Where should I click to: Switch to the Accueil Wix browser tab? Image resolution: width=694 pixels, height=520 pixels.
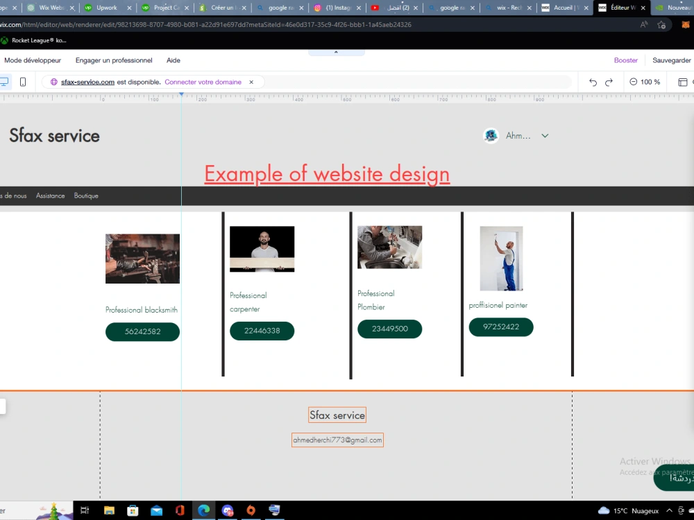pos(565,8)
